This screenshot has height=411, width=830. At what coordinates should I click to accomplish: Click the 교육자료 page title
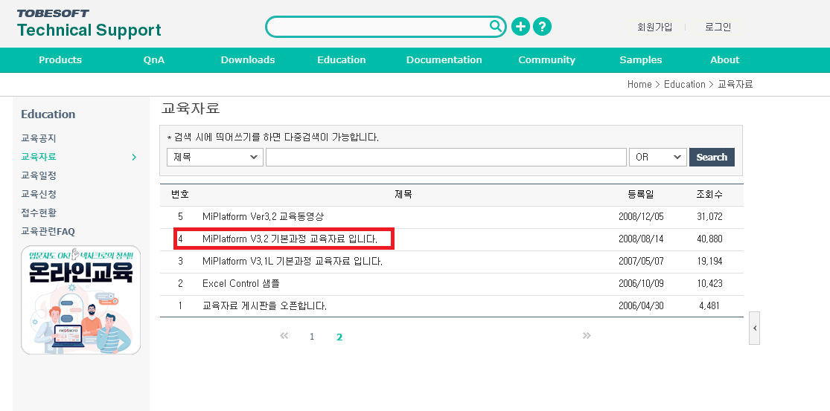click(x=191, y=109)
